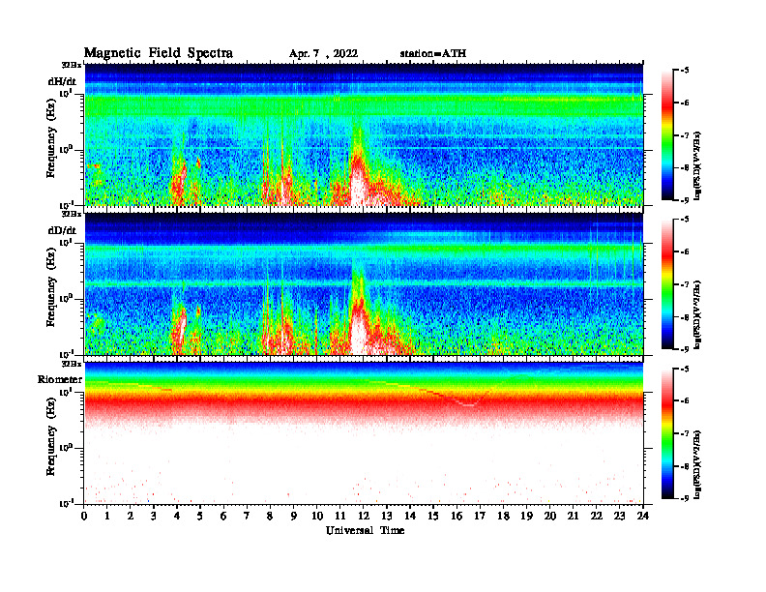The height and width of the screenshot is (592, 766).
Task: Click hour tick label "3" on time axis
Action: pyautogui.click(x=154, y=517)
